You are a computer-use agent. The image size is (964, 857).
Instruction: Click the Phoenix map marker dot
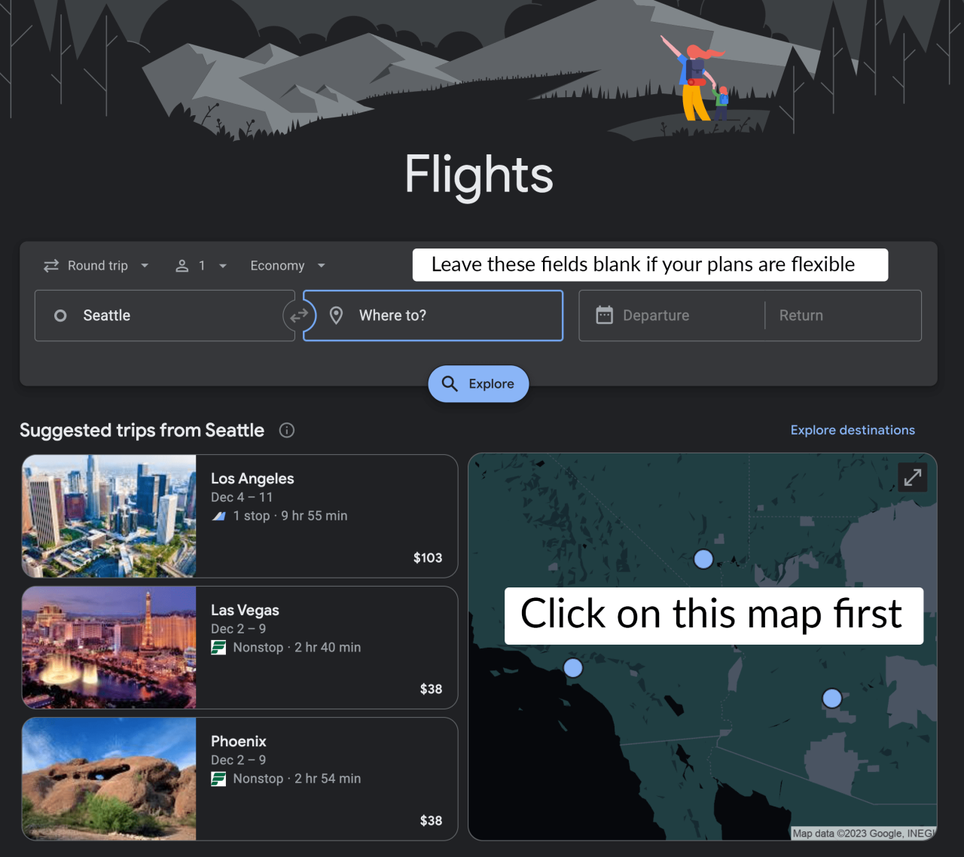[832, 698]
